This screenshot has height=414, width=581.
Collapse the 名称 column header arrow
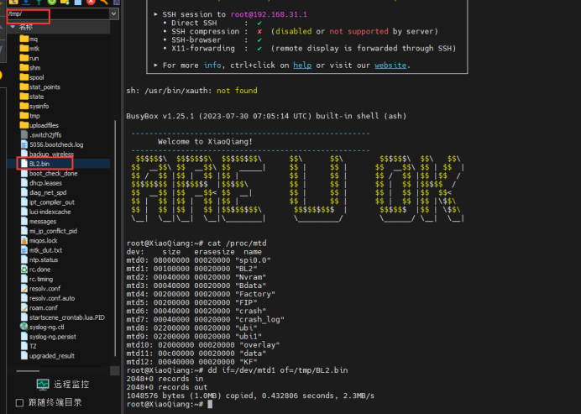tap(13, 28)
